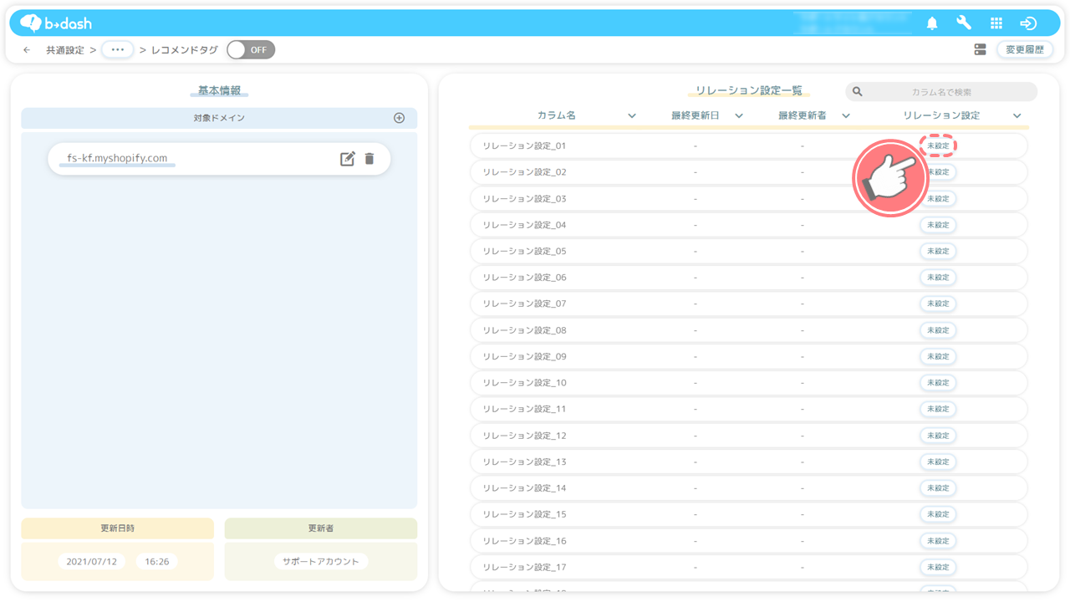Click 未設定 for リレーション設定_13
Screen dimensions: 1070x602
click(938, 462)
